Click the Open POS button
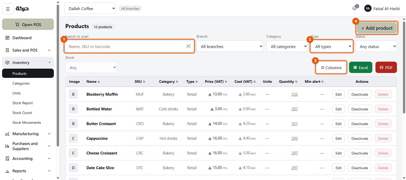 pyautogui.click(x=28, y=24)
